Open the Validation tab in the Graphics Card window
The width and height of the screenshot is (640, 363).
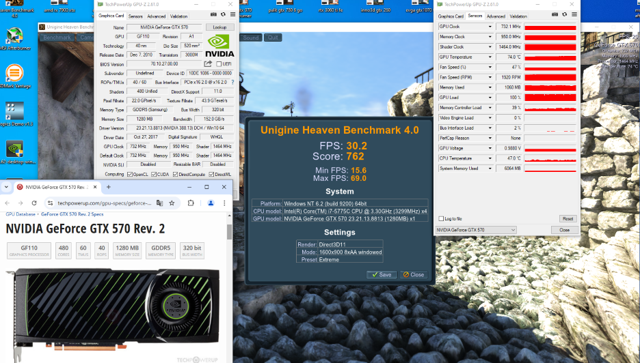tap(179, 16)
